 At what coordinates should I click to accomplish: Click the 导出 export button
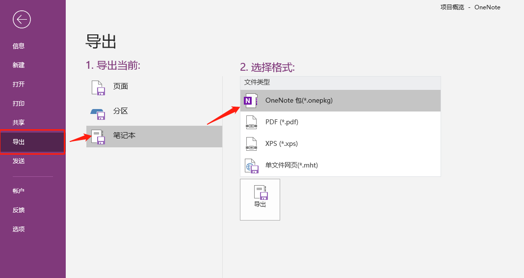[260, 200]
